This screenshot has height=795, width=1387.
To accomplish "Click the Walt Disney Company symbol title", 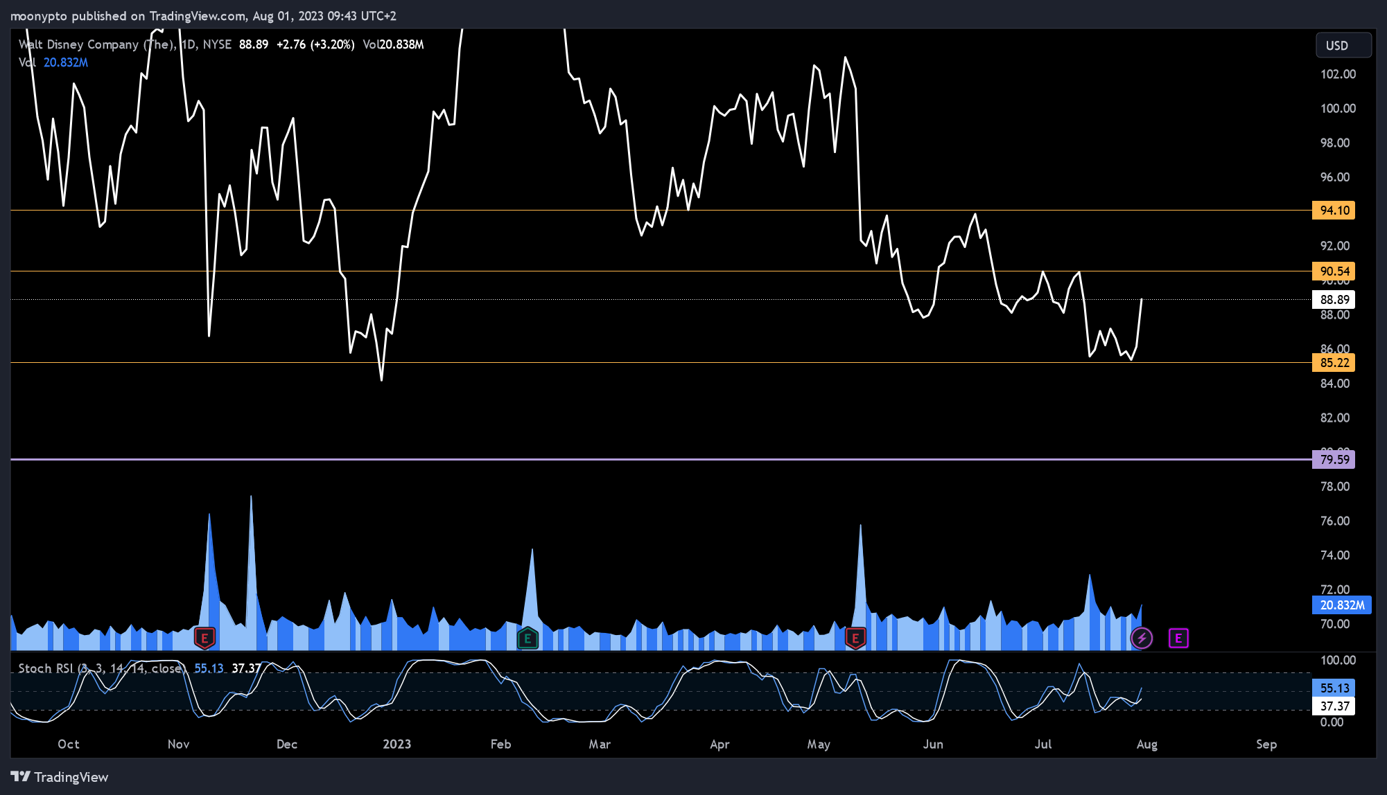I will [97, 44].
